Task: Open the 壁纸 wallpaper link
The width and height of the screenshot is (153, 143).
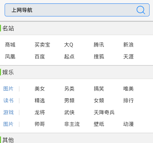Action: point(99,124)
